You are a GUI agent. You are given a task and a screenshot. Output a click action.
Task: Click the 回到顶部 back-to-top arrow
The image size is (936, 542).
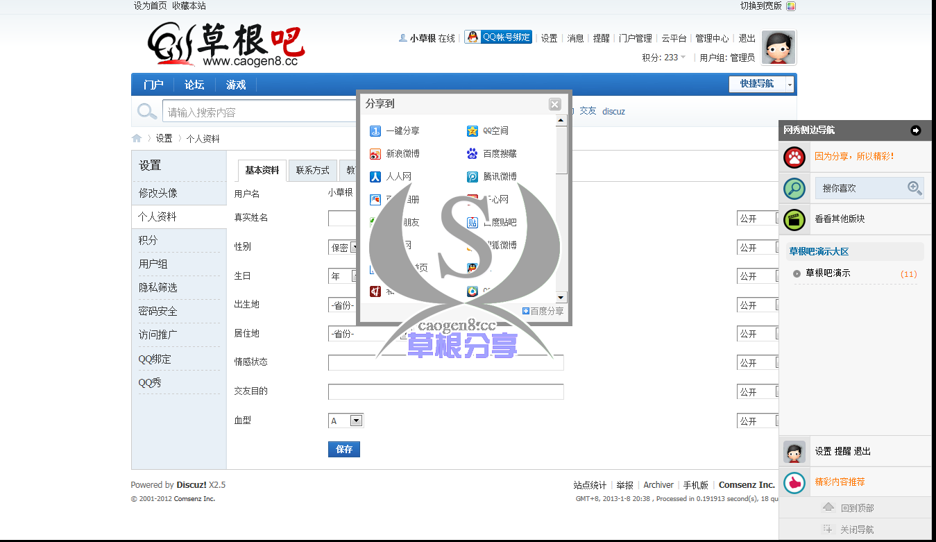tap(828, 507)
